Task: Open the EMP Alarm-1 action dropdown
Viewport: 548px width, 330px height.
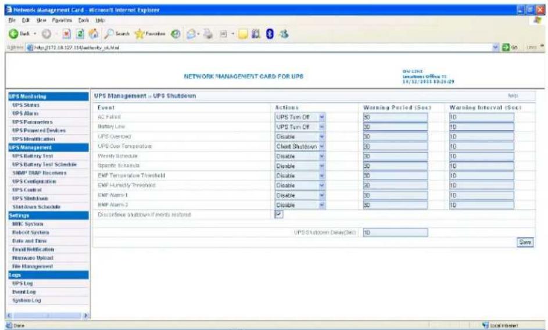Action: 300,195
